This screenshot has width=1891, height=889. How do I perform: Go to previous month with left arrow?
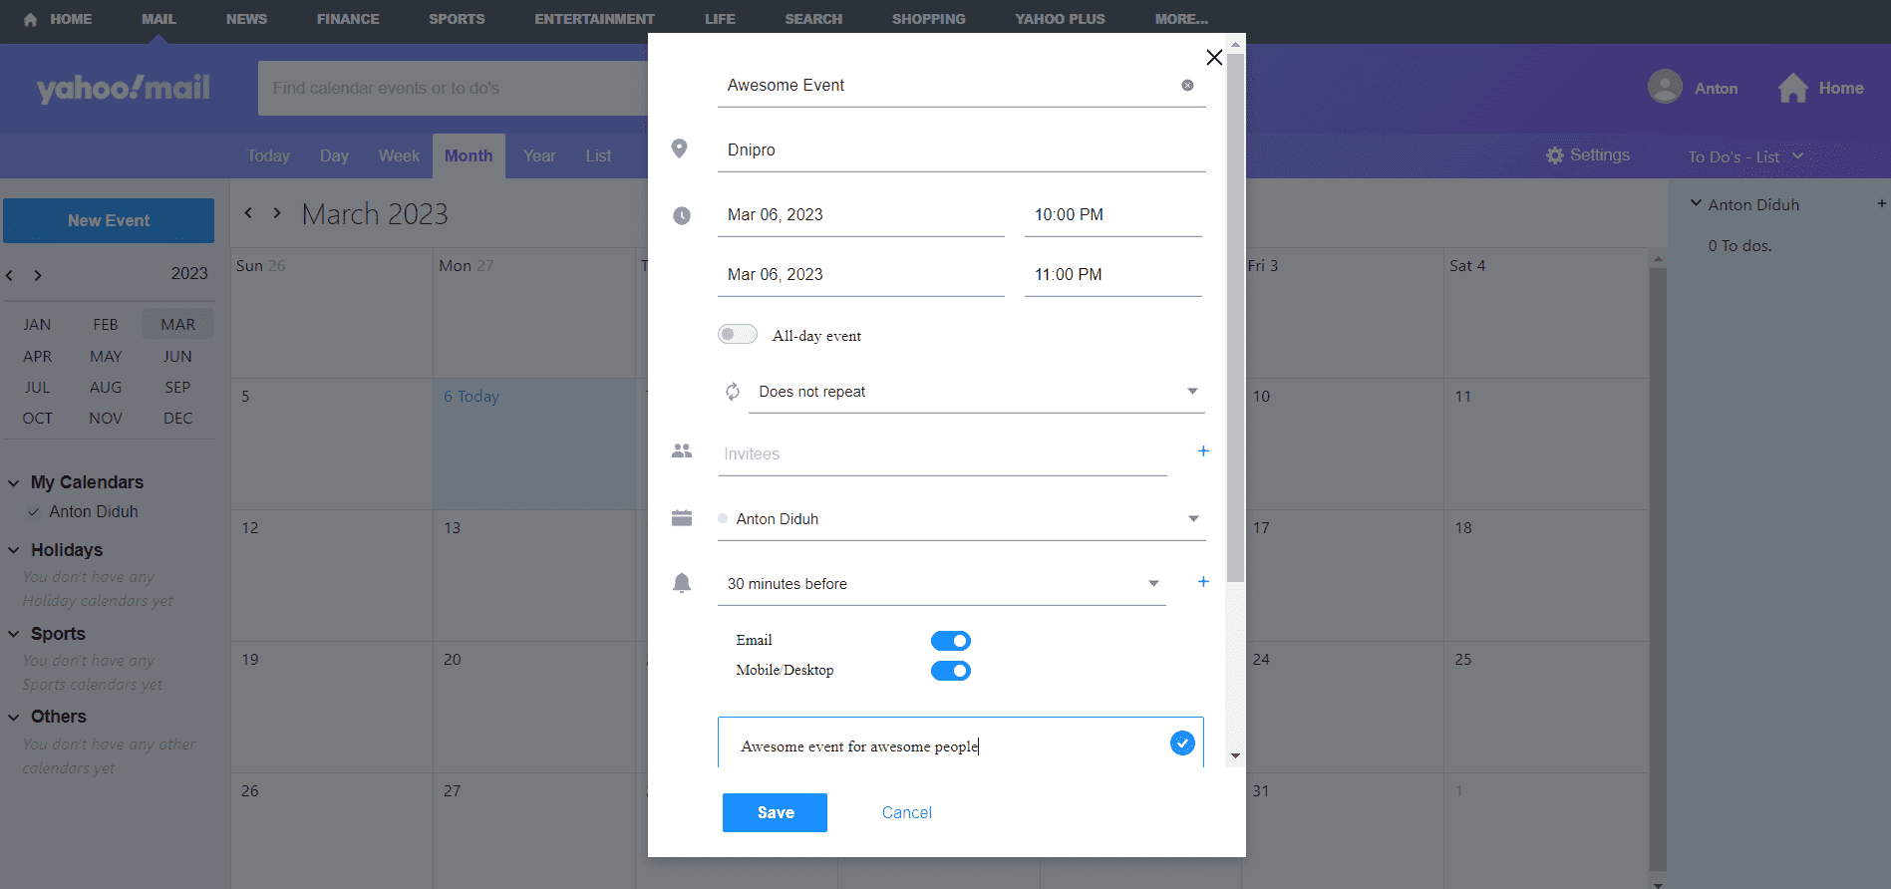[x=248, y=213]
